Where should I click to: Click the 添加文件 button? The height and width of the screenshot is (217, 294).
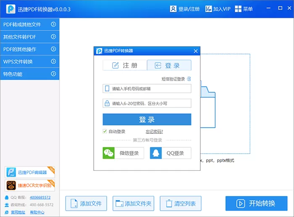(86, 204)
